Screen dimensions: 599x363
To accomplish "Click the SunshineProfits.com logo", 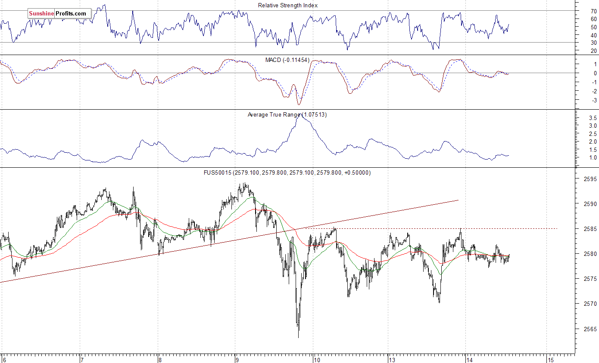I will (59, 13).
